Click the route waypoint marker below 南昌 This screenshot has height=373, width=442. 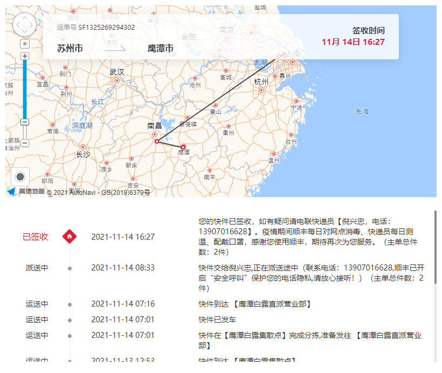[157, 141]
